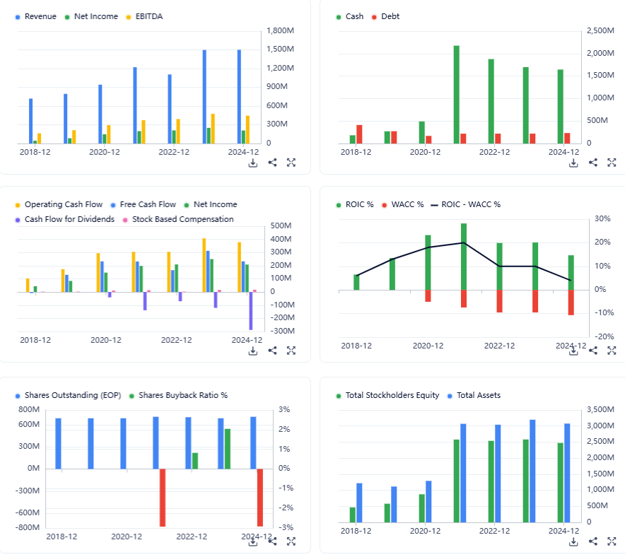
Task: Download the ROIC vs WACC chart
Action: pyautogui.click(x=573, y=351)
